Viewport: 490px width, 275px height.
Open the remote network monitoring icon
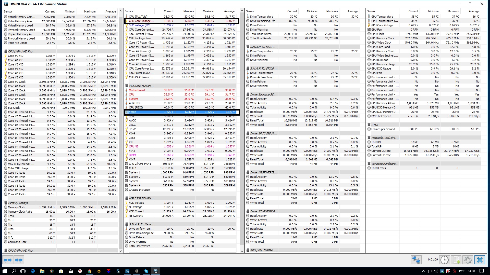[x=416, y=260]
